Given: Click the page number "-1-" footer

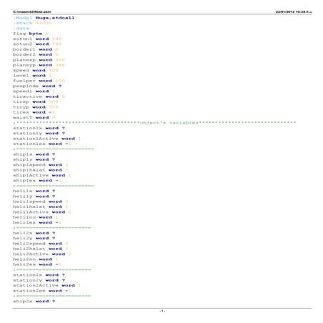Looking at the screenshot, I should [x=162, y=311].
